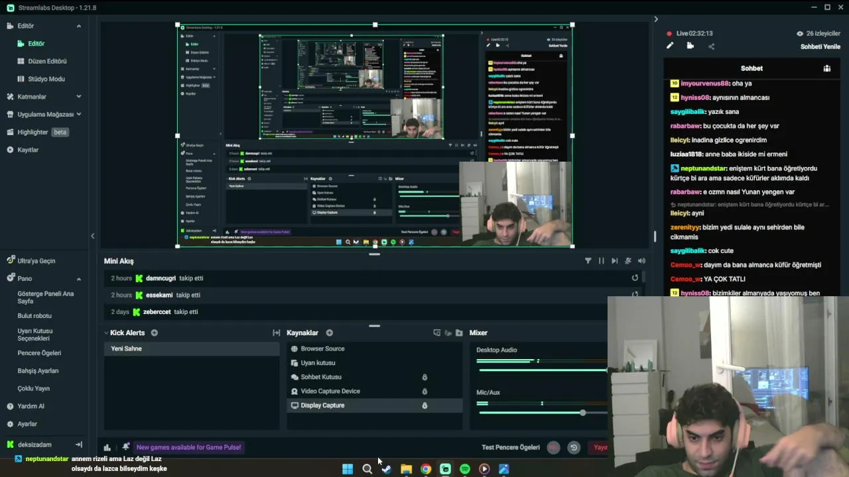Toggle lock on Display Capture source
This screenshot has width=849, height=477.
424,405
